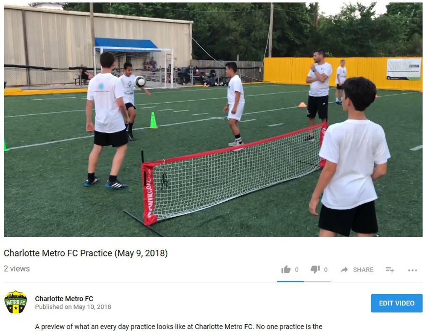The height and width of the screenshot is (331, 430).
Task: Click the 2 views counter
Action: coord(17,269)
